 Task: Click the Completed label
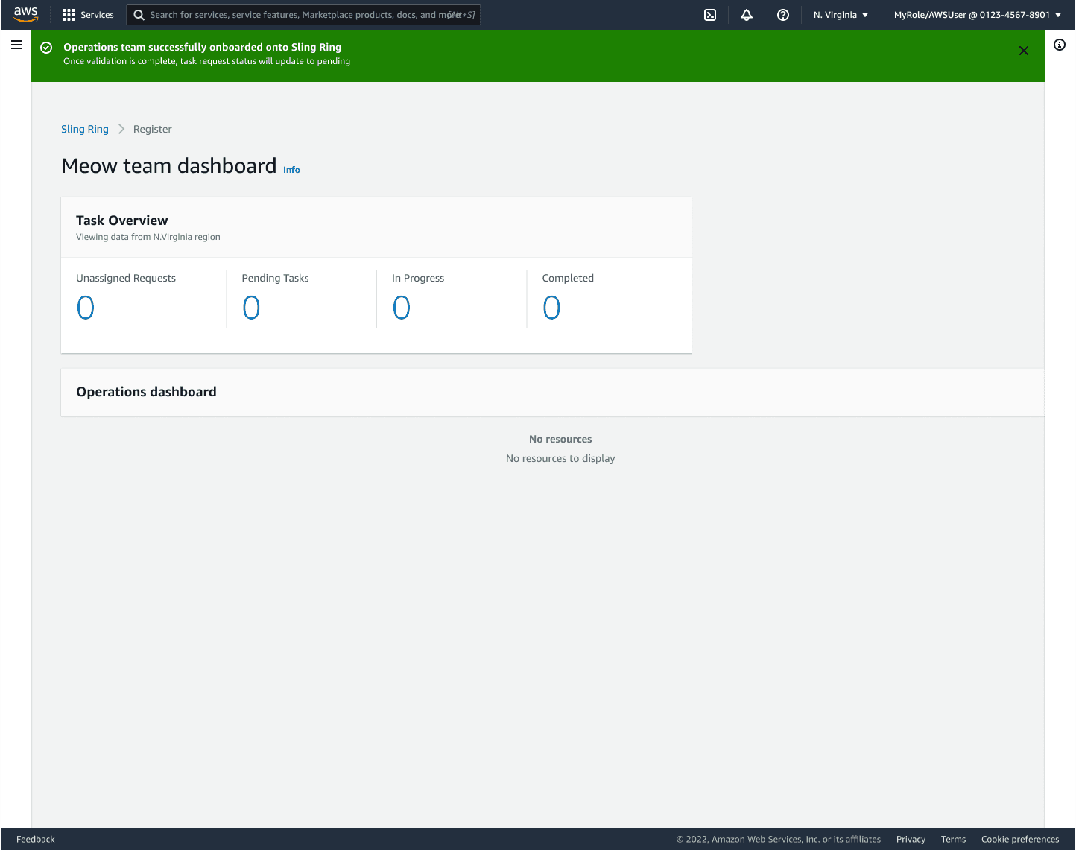click(568, 278)
